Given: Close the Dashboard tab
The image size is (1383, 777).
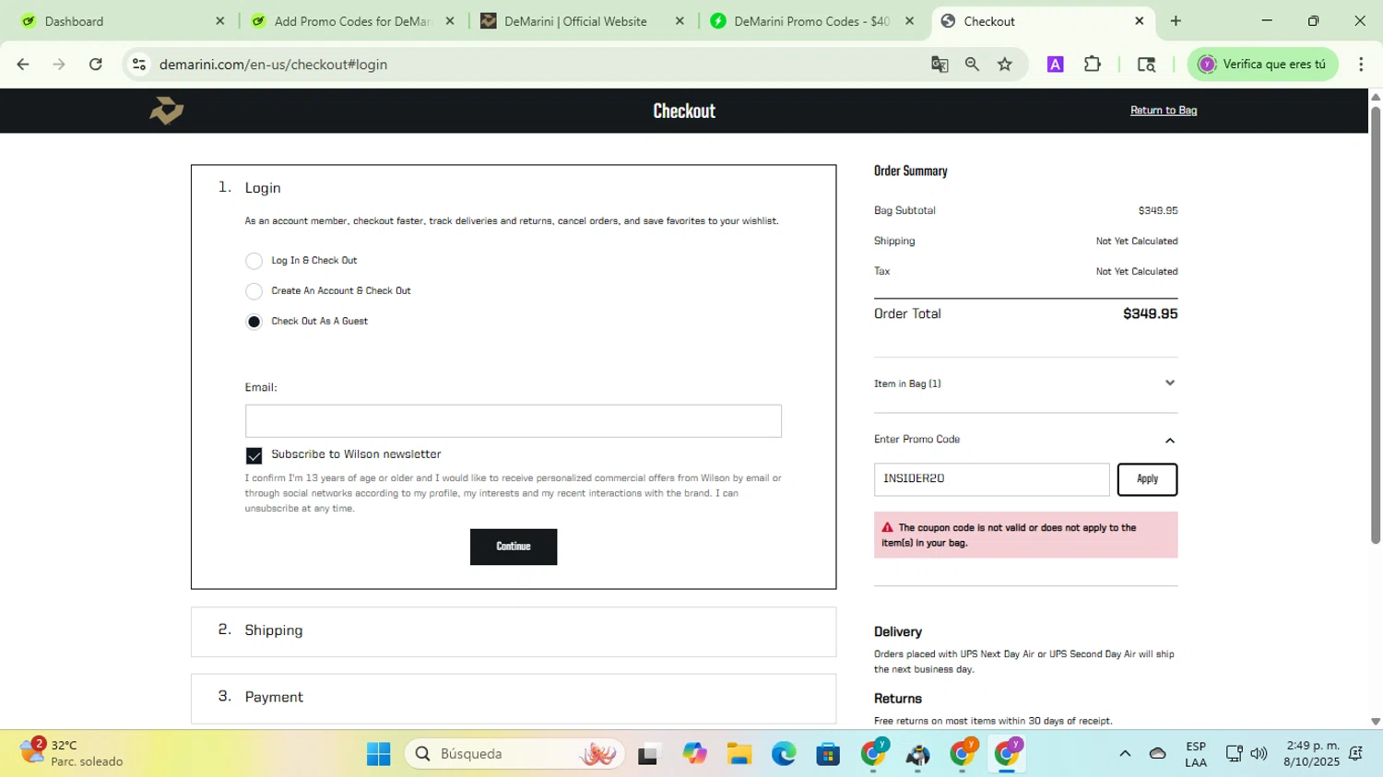Looking at the screenshot, I should coord(219,21).
